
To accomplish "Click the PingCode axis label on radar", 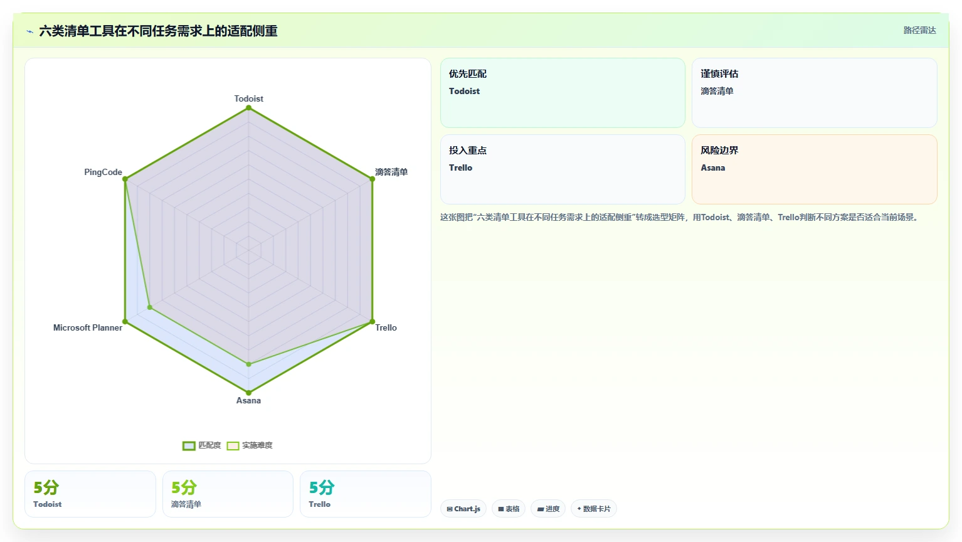I will (103, 172).
